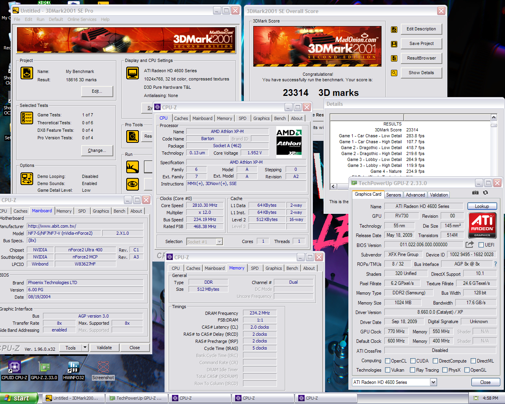Screen dimensions: 505x404
Task: Open the Bench tab in Mainboard CPU-Z window
Action: [120, 211]
